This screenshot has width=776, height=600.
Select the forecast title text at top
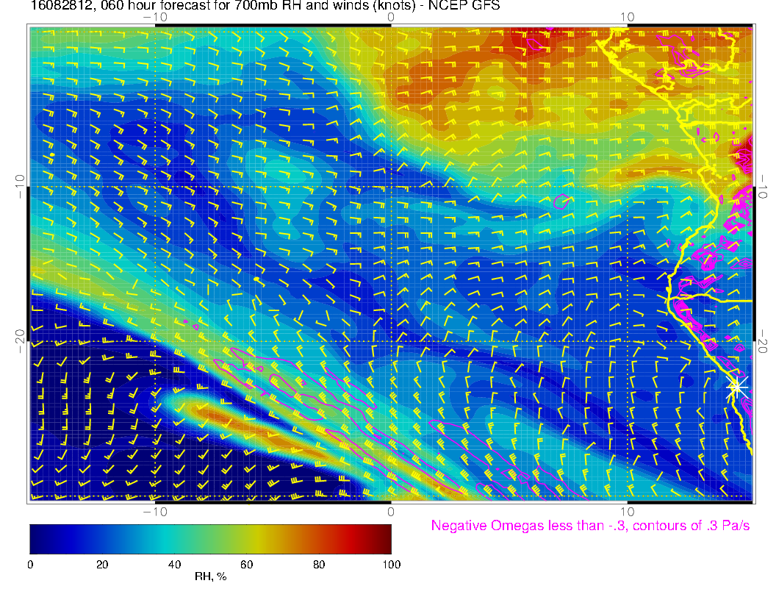point(265,5)
